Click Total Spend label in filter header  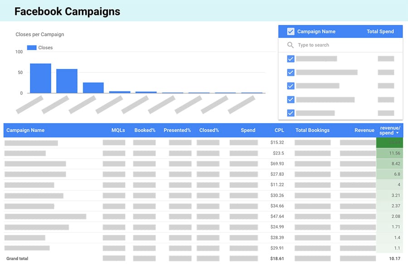[x=380, y=31]
